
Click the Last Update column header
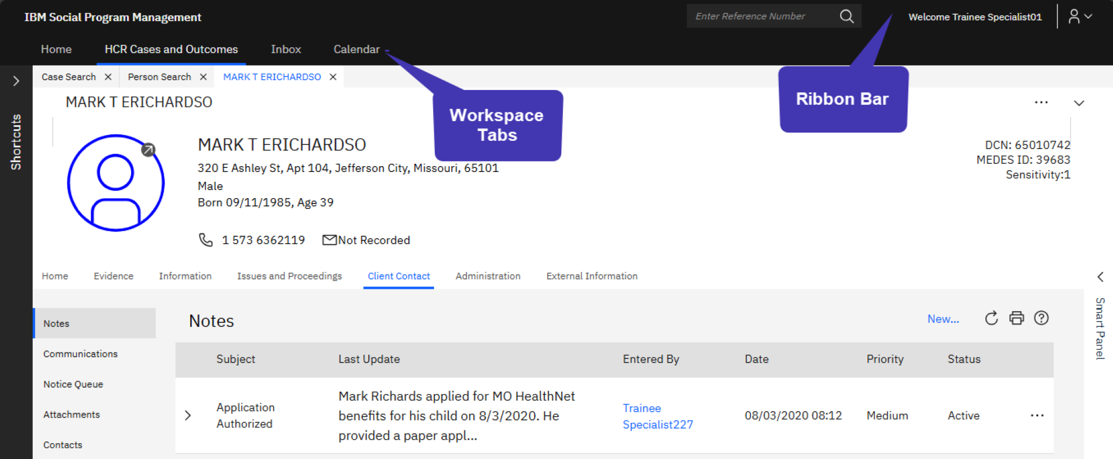click(369, 359)
